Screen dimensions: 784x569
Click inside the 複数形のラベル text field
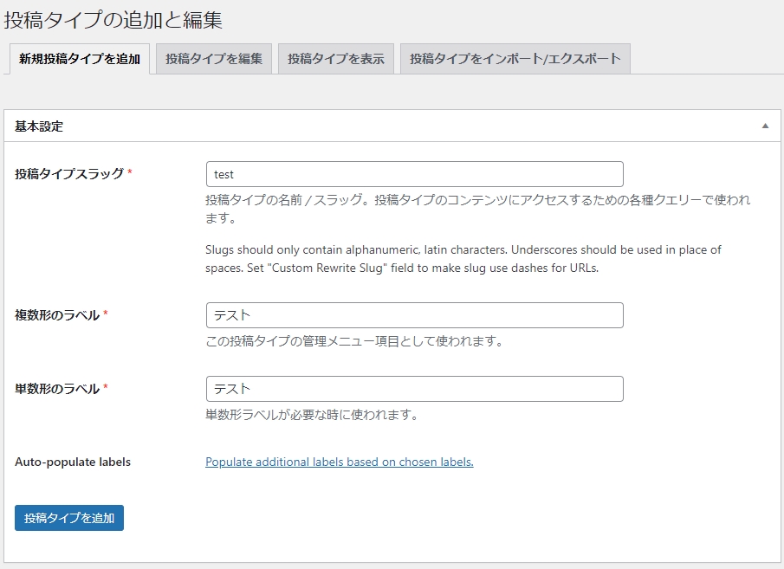[414, 314]
